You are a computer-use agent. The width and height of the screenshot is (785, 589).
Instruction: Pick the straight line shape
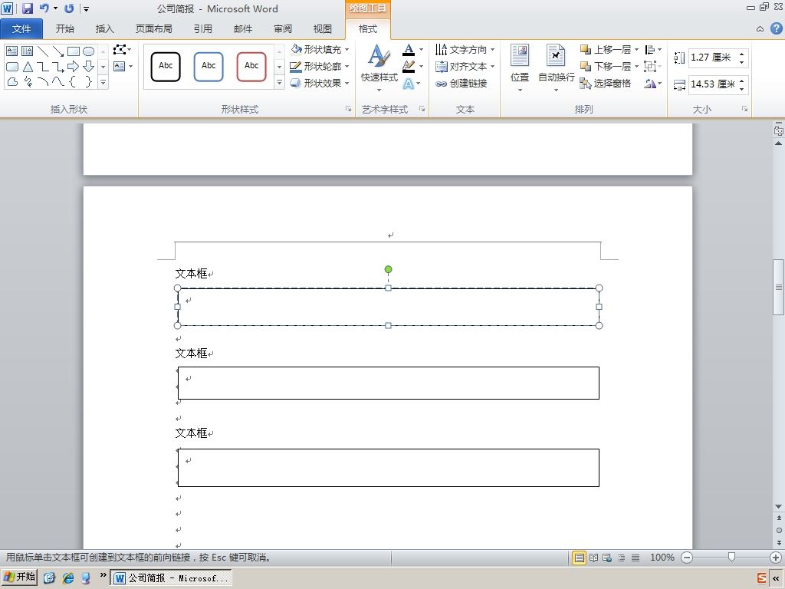pos(43,51)
